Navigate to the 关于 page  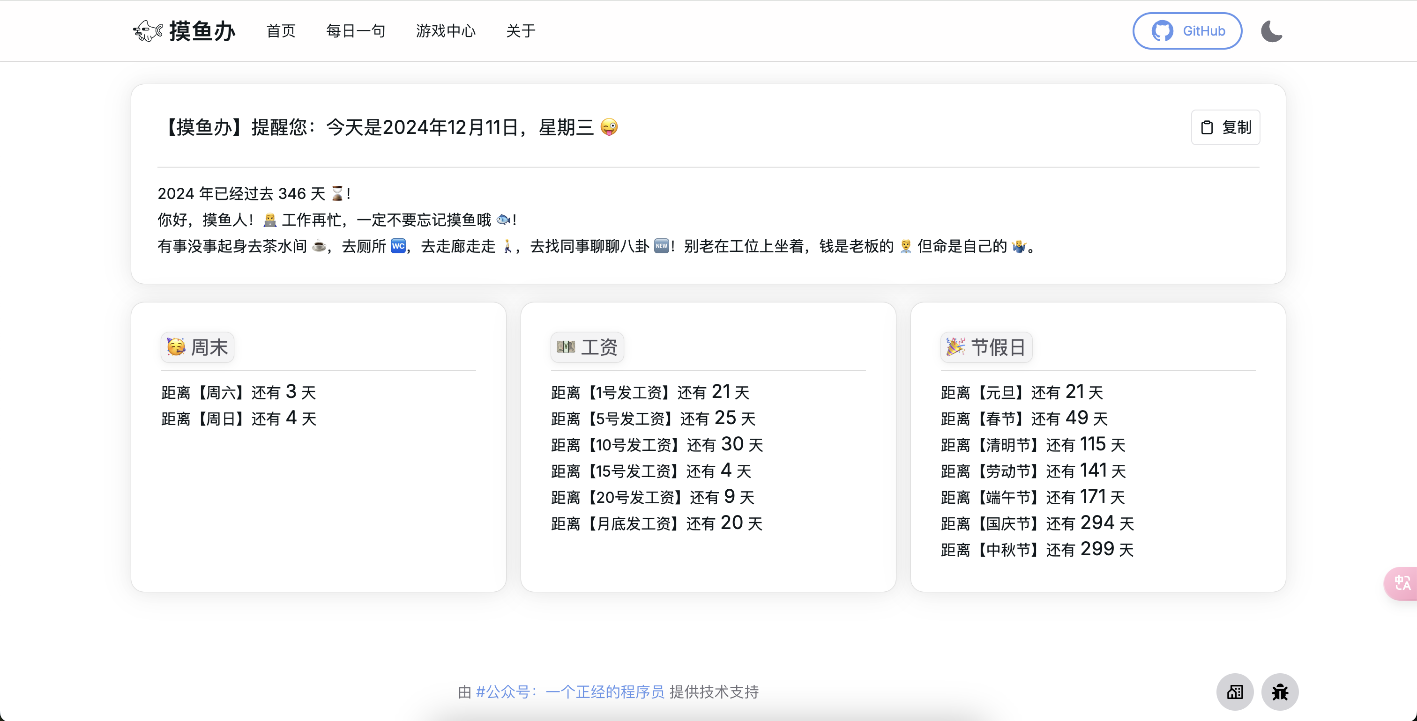point(521,31)
